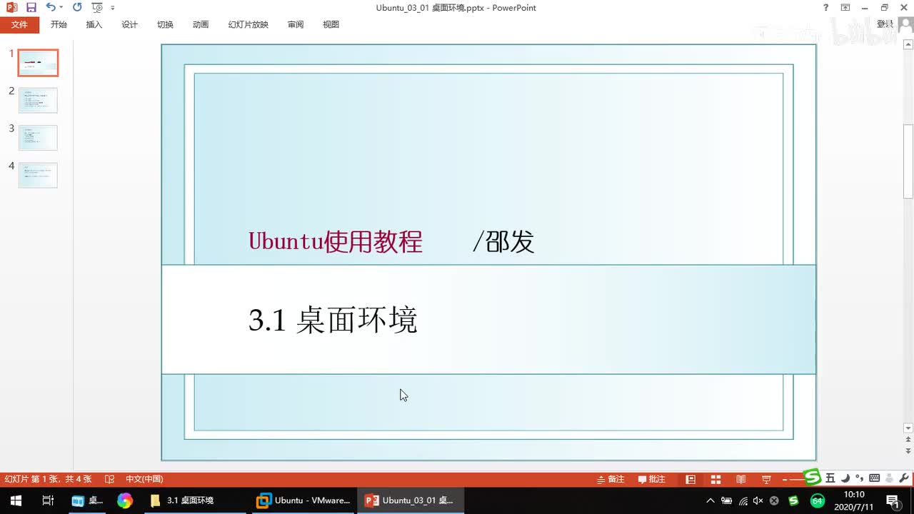Save the presentation with the floppy disk icon
914x514 pixels.
(31, 7)
